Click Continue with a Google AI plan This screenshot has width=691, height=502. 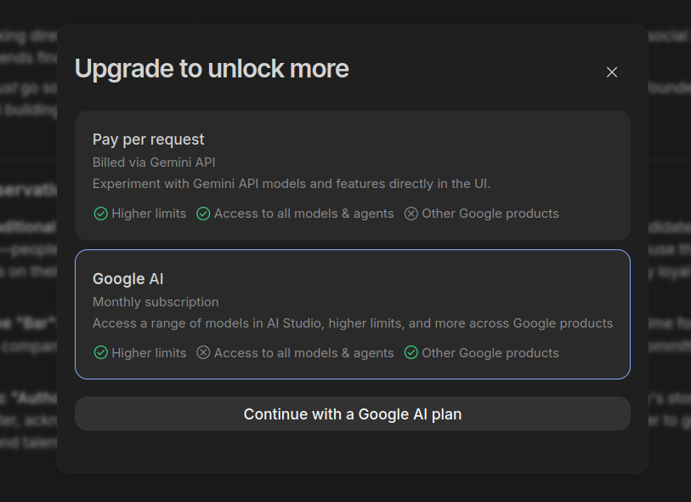tap(353, 414)
